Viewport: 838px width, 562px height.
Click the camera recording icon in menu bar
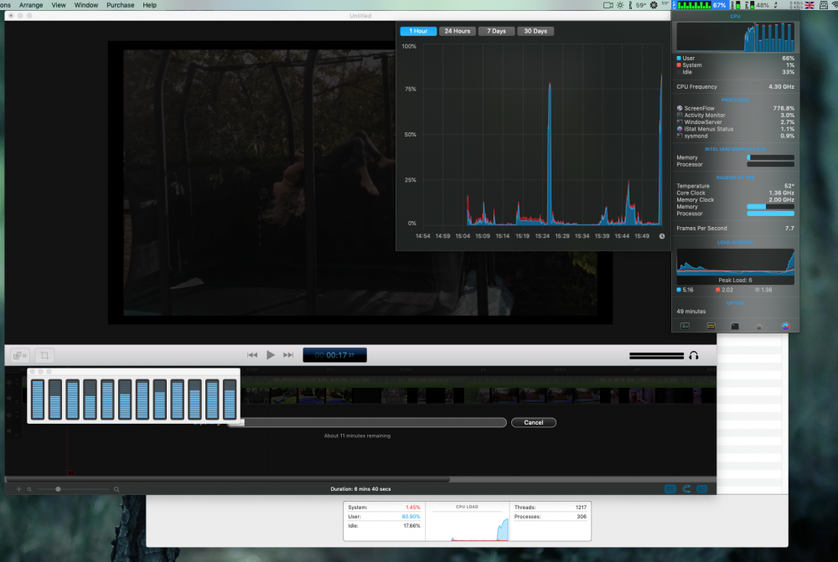click(608, 5)
